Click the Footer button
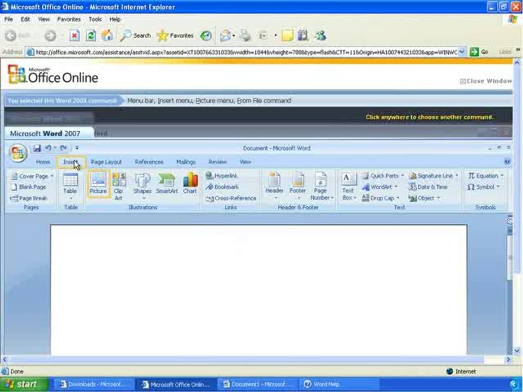This screenshot has width=523, height=392. pyautogui.click(x=298, y=185)
